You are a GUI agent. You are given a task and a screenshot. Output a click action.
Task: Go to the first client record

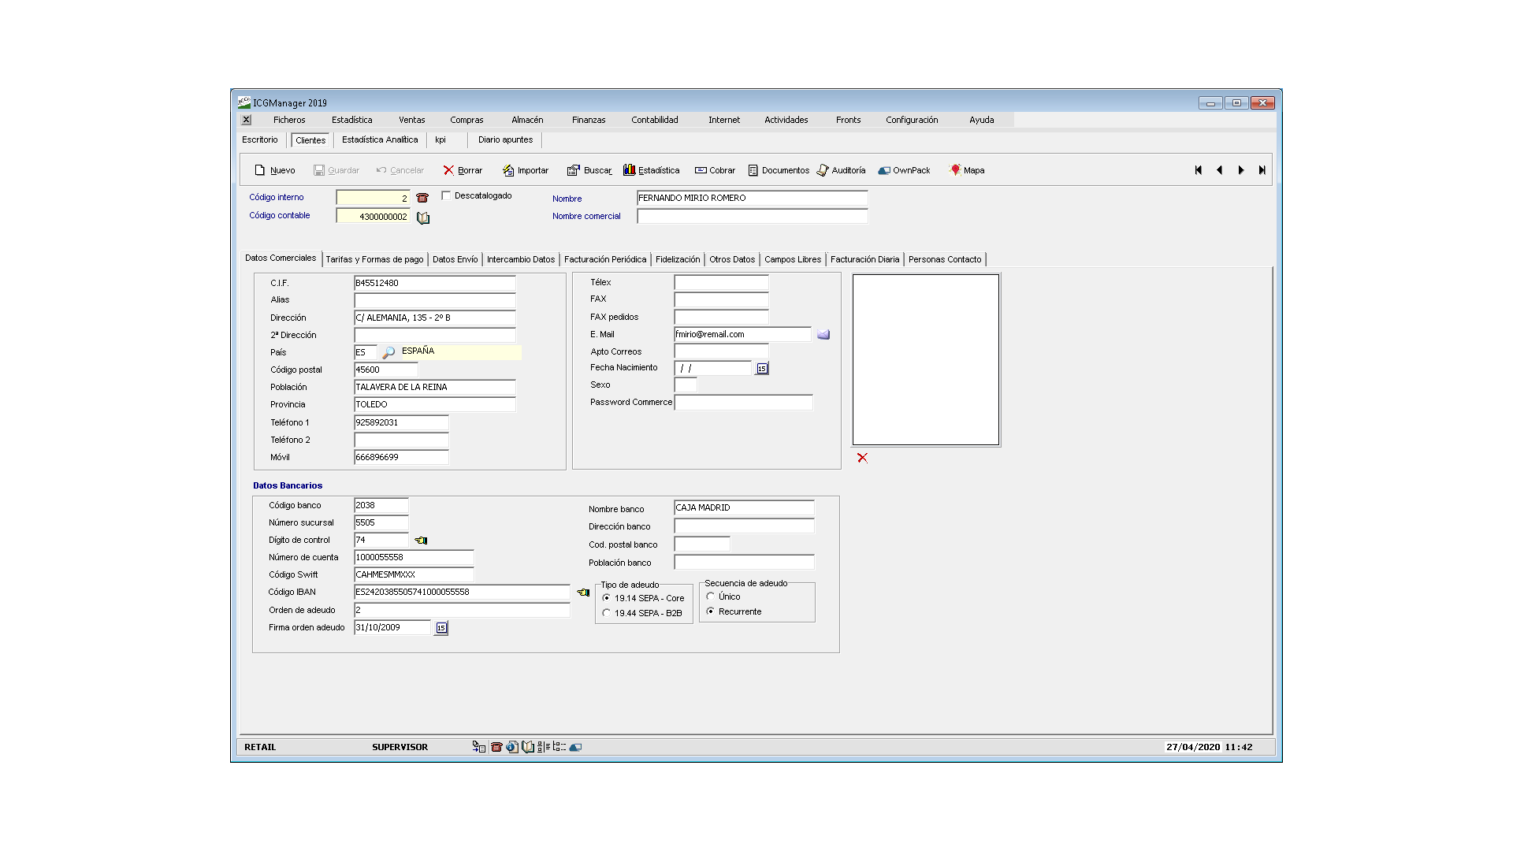tap(1199, 170)
